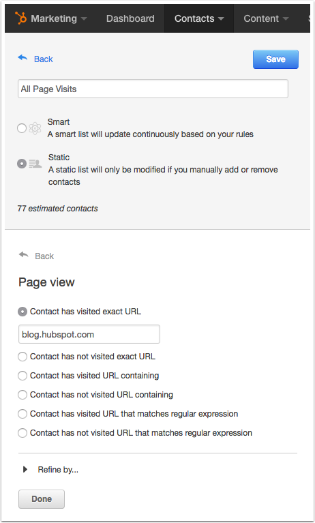Click the blue Save button
The height and width of the screenshot is (523, 315).
[275, 59]
